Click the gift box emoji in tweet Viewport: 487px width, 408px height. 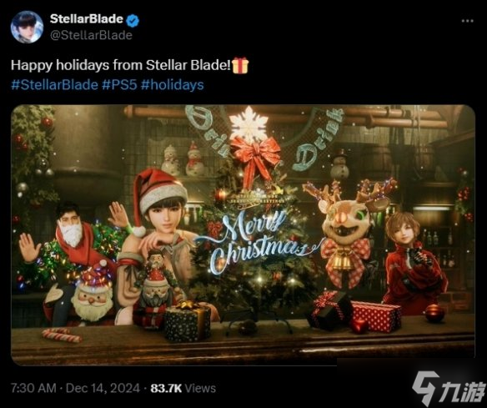pyautogui.click(x=240, y=65)
